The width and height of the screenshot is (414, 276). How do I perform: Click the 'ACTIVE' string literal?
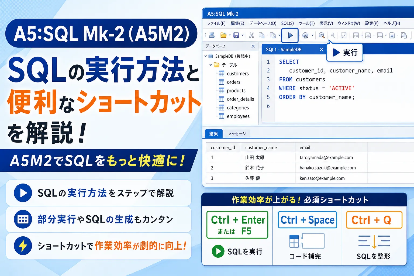pyautogui.click(x=341, y=88)
